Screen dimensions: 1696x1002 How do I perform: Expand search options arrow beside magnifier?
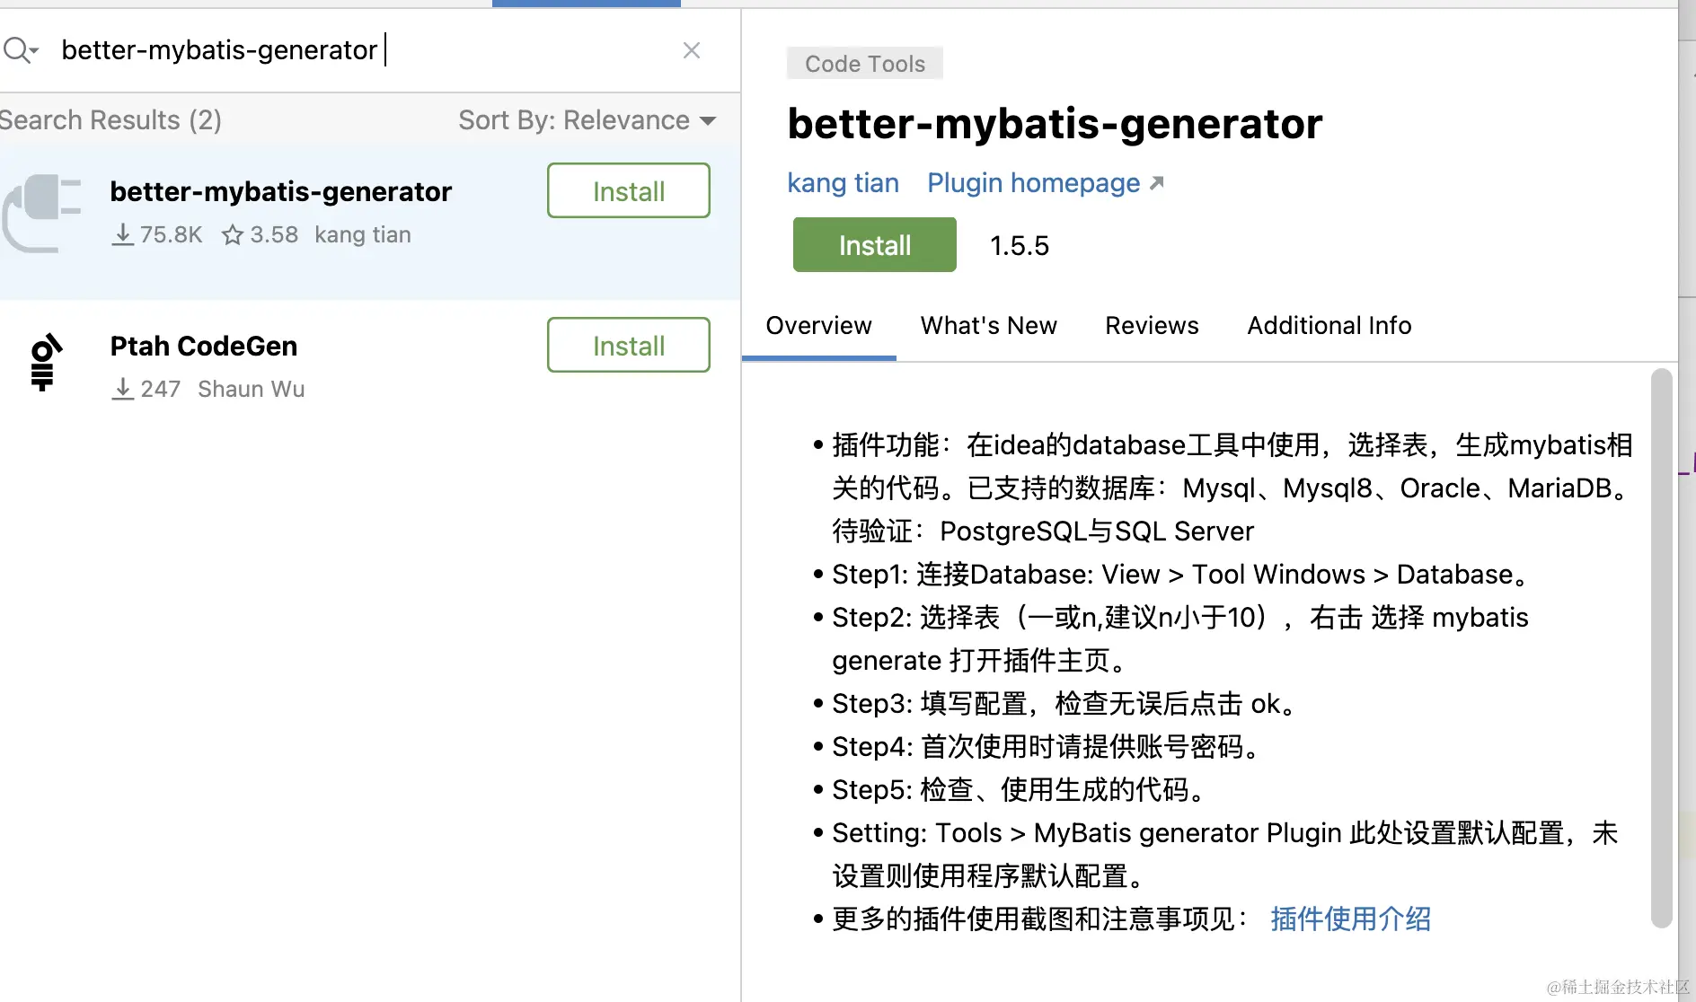(35, 51)
